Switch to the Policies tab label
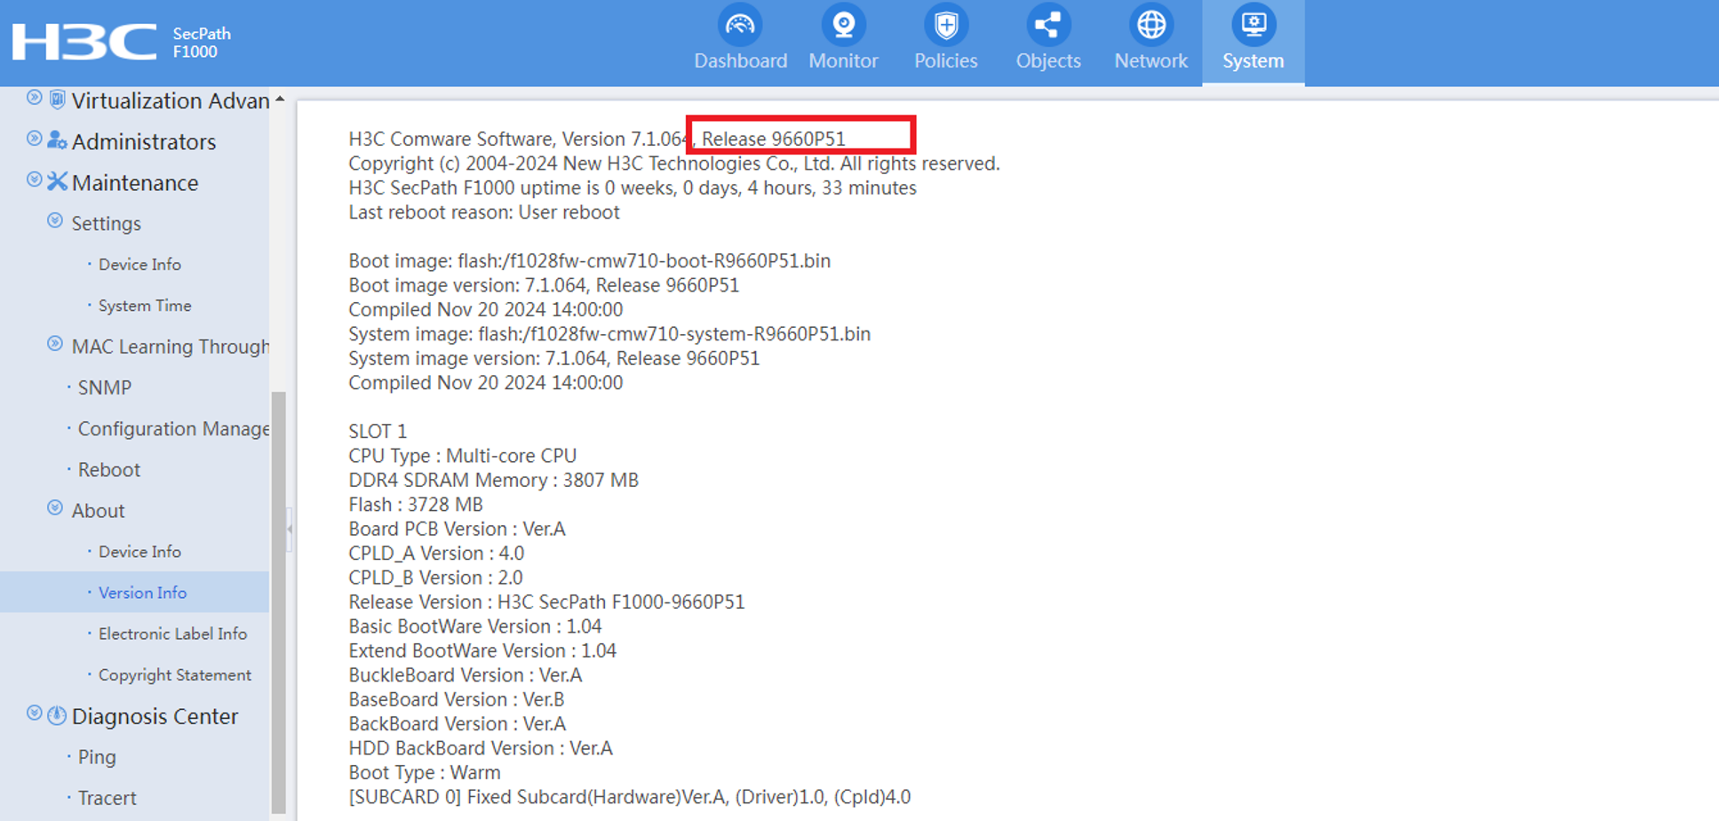 (946, 60)
